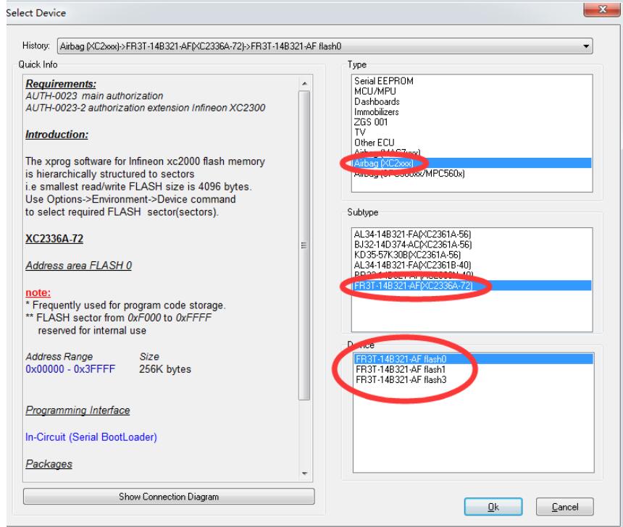Select FR3T-14B321-AF flash0 device
The image size is (623, 527).
pos(473,359)
